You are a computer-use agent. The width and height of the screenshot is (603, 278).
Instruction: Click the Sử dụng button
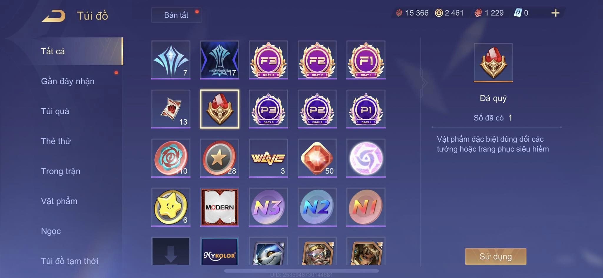[x=496, y=256]
